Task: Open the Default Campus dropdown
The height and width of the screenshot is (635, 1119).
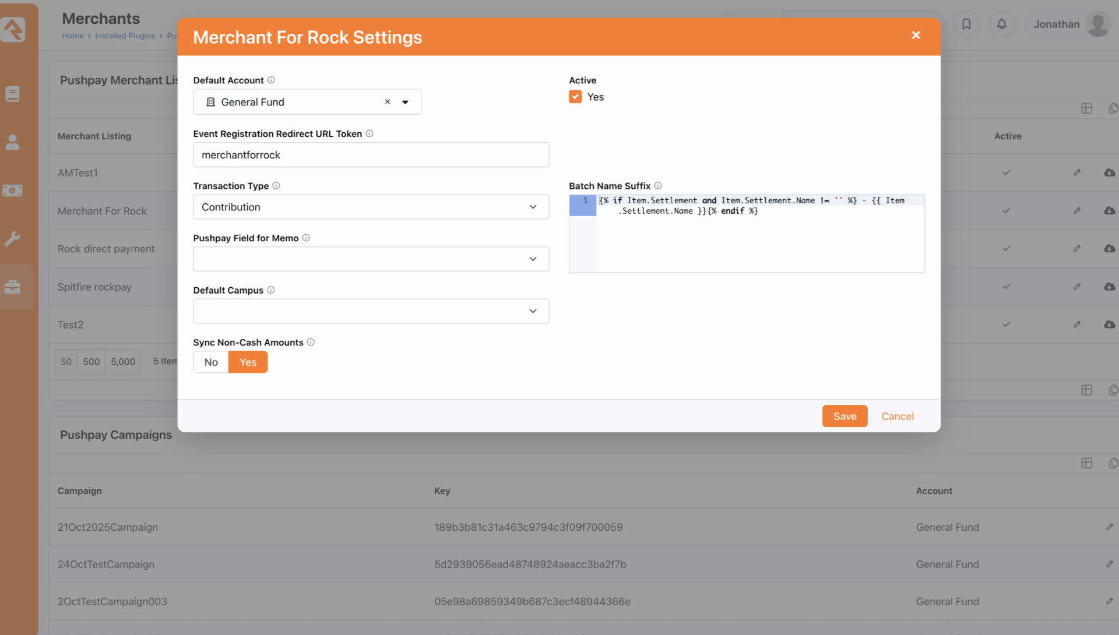Action: pos(371,311)
